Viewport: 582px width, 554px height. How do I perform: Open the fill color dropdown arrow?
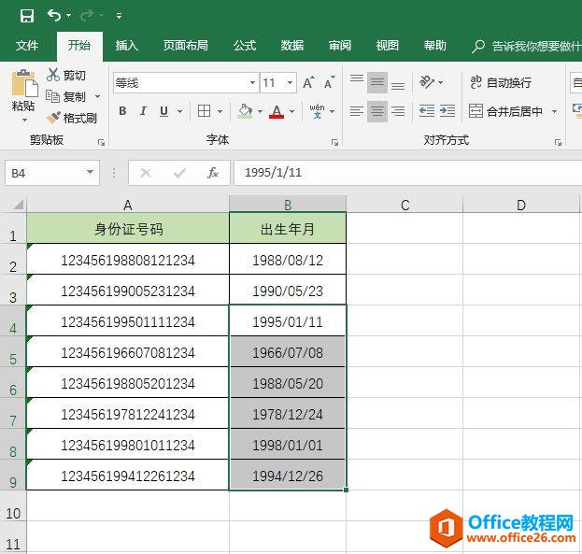[261, 111]
